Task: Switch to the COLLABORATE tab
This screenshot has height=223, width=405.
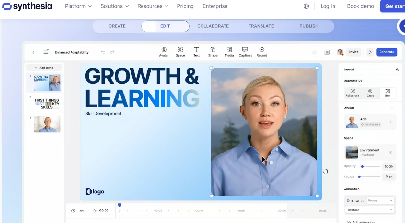Action: [213, 26]
